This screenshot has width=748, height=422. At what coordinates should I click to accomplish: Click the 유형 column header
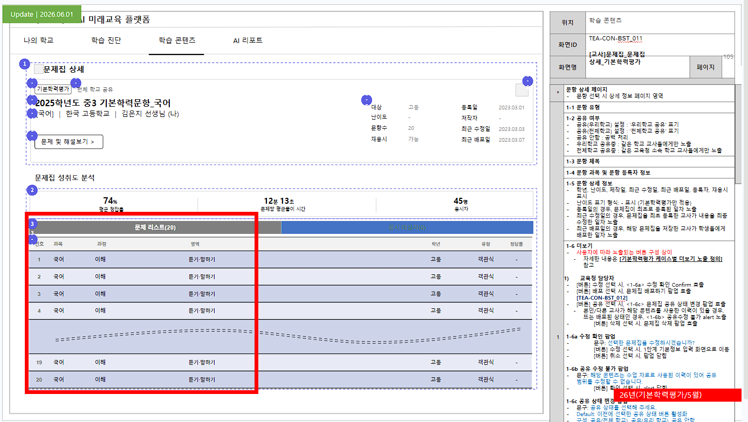pos(486,244)
